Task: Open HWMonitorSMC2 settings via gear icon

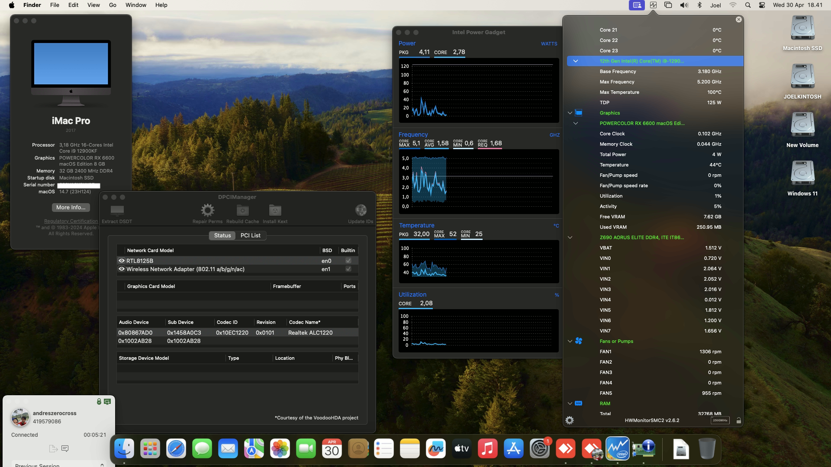Action: click(x=570, y=420)
